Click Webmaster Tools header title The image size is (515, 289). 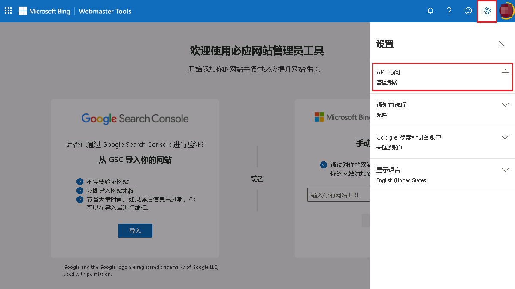click(105, 11)
